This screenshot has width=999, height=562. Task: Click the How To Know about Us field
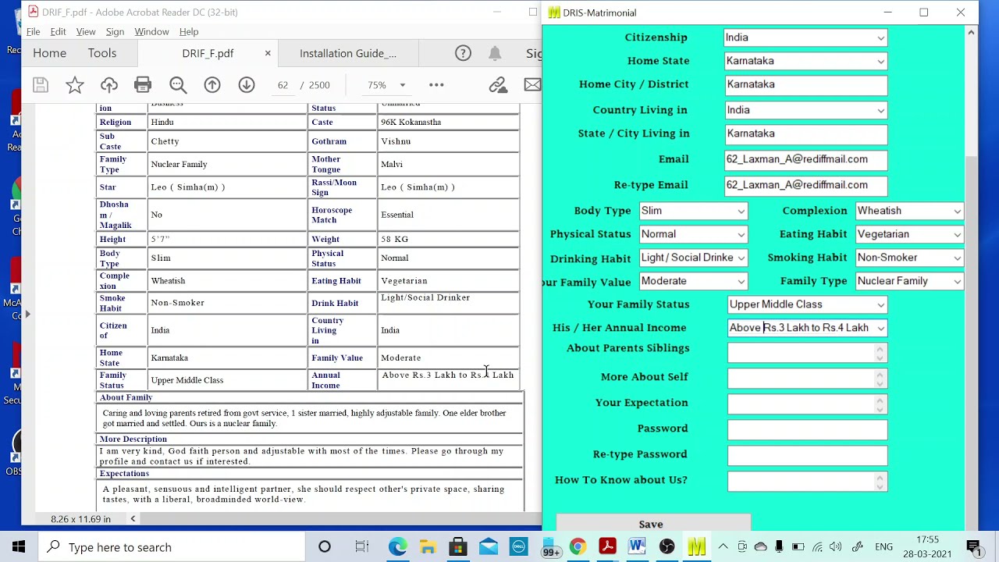pyautogui.click(x=807, y=482)
